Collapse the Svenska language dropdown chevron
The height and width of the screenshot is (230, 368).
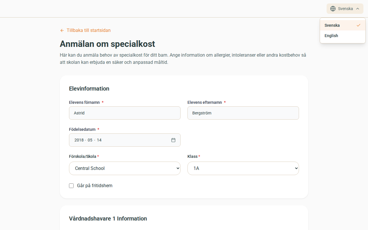[x=358, y=9]
